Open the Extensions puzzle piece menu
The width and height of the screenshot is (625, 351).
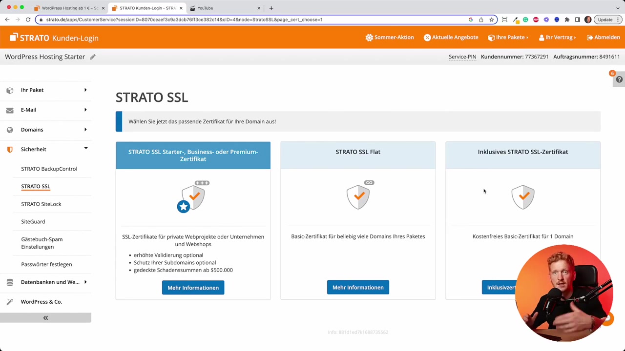pos(567,19)
